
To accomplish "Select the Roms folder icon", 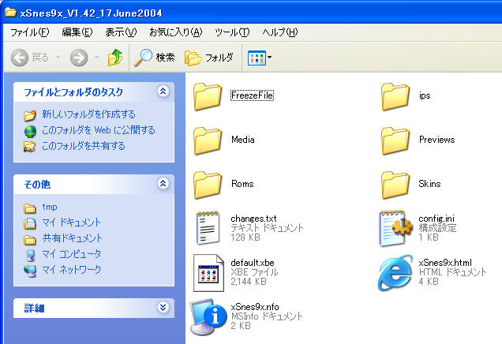I will 208,185.
